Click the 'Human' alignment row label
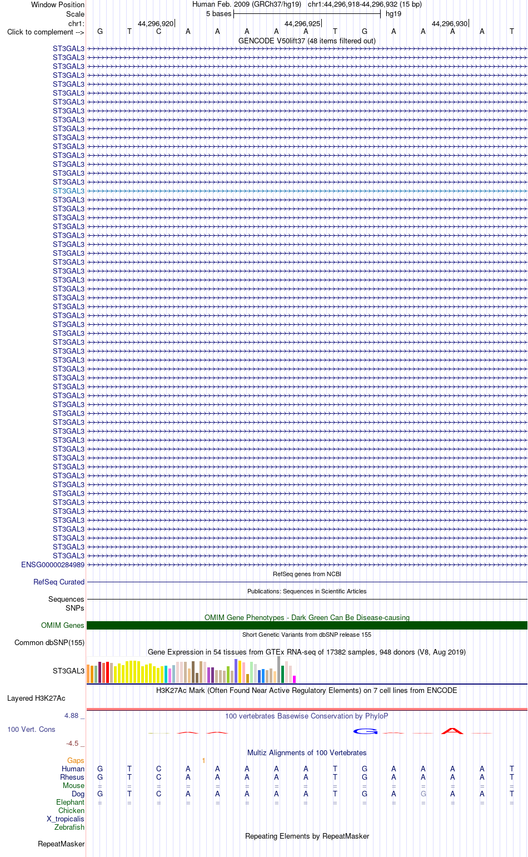Screen dimensions: 528x857 [x=73, y=769]
